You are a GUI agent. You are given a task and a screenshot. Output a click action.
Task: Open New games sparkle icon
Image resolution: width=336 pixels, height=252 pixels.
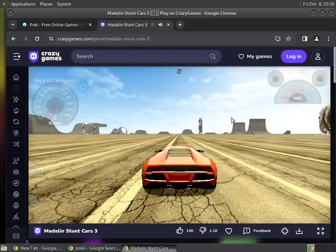(16, 99)
